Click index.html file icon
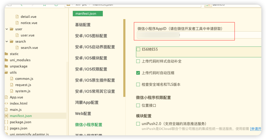Viewport: 266px width, 140px height. click(6, 103)
